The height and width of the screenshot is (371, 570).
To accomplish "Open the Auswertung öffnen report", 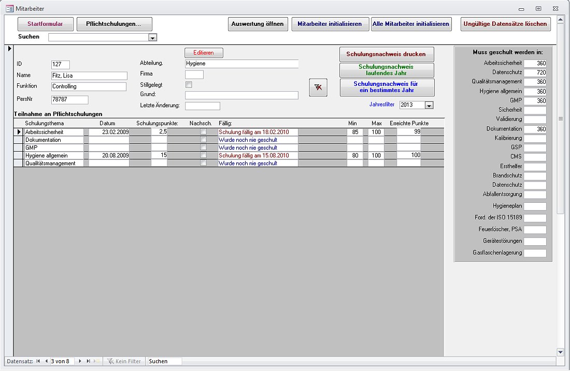I will pyautogui.click(x=258, y=24).
